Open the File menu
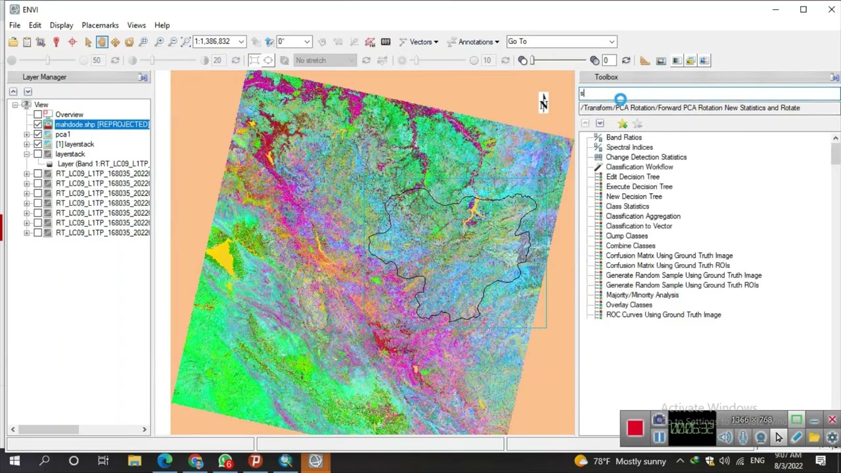Screen dimensions: 841x473 point(14,25)
